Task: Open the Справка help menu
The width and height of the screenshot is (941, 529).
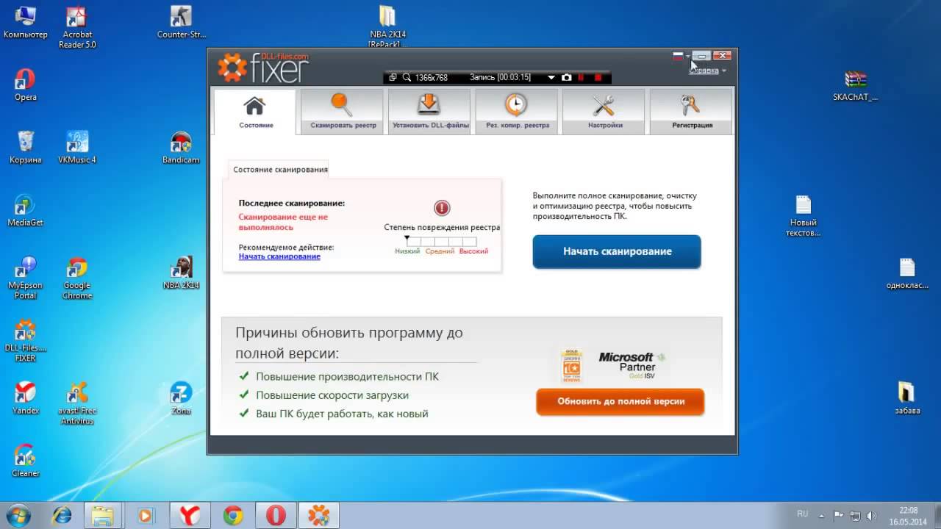Action: [709, 71]
